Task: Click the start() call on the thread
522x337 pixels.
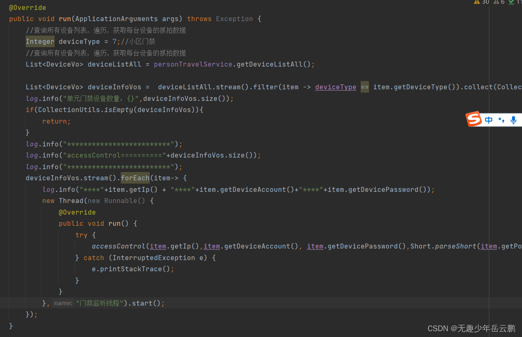Action: pos(146,303)
